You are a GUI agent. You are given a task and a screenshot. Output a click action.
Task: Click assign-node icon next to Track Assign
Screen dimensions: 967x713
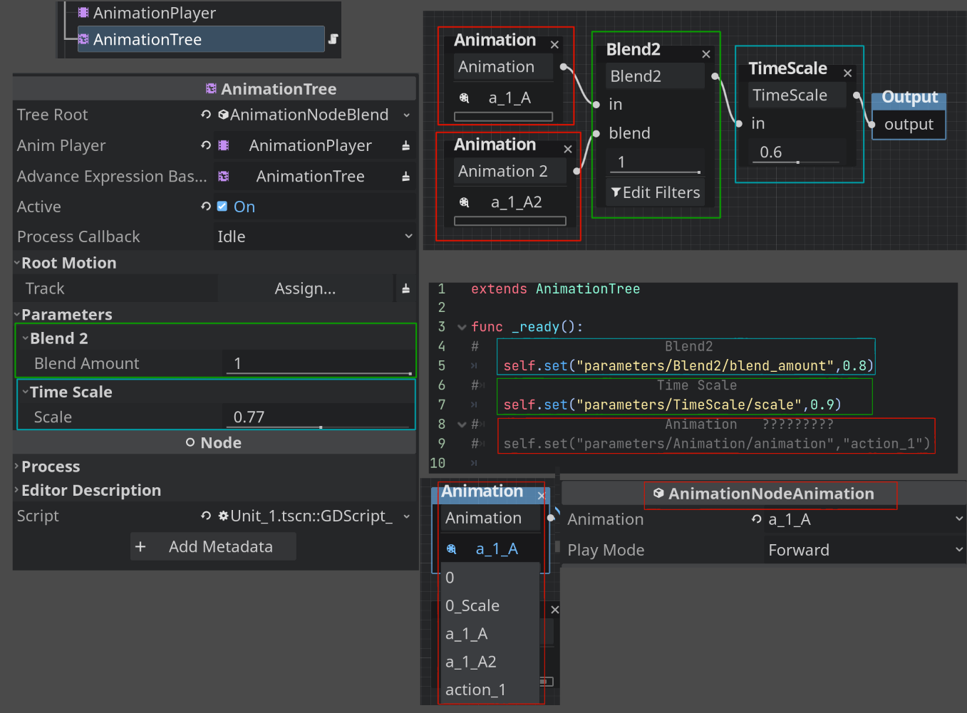(x=405, y=288)
